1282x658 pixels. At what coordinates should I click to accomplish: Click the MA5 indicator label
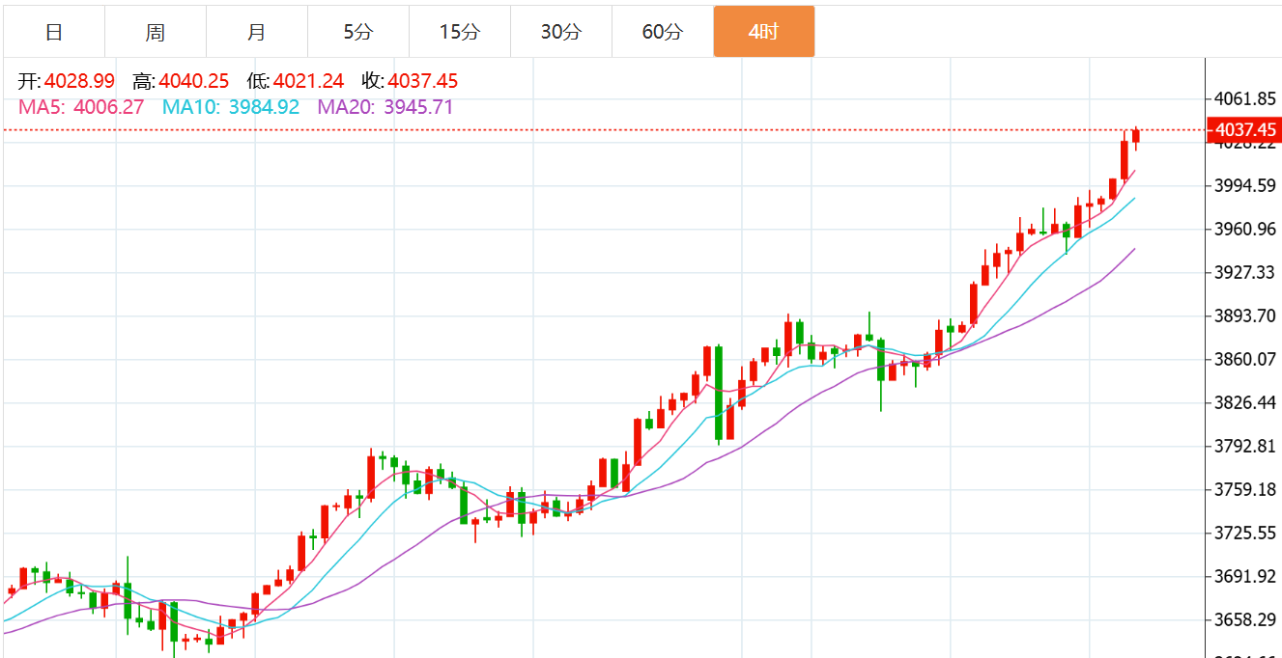tap(81, 107)
